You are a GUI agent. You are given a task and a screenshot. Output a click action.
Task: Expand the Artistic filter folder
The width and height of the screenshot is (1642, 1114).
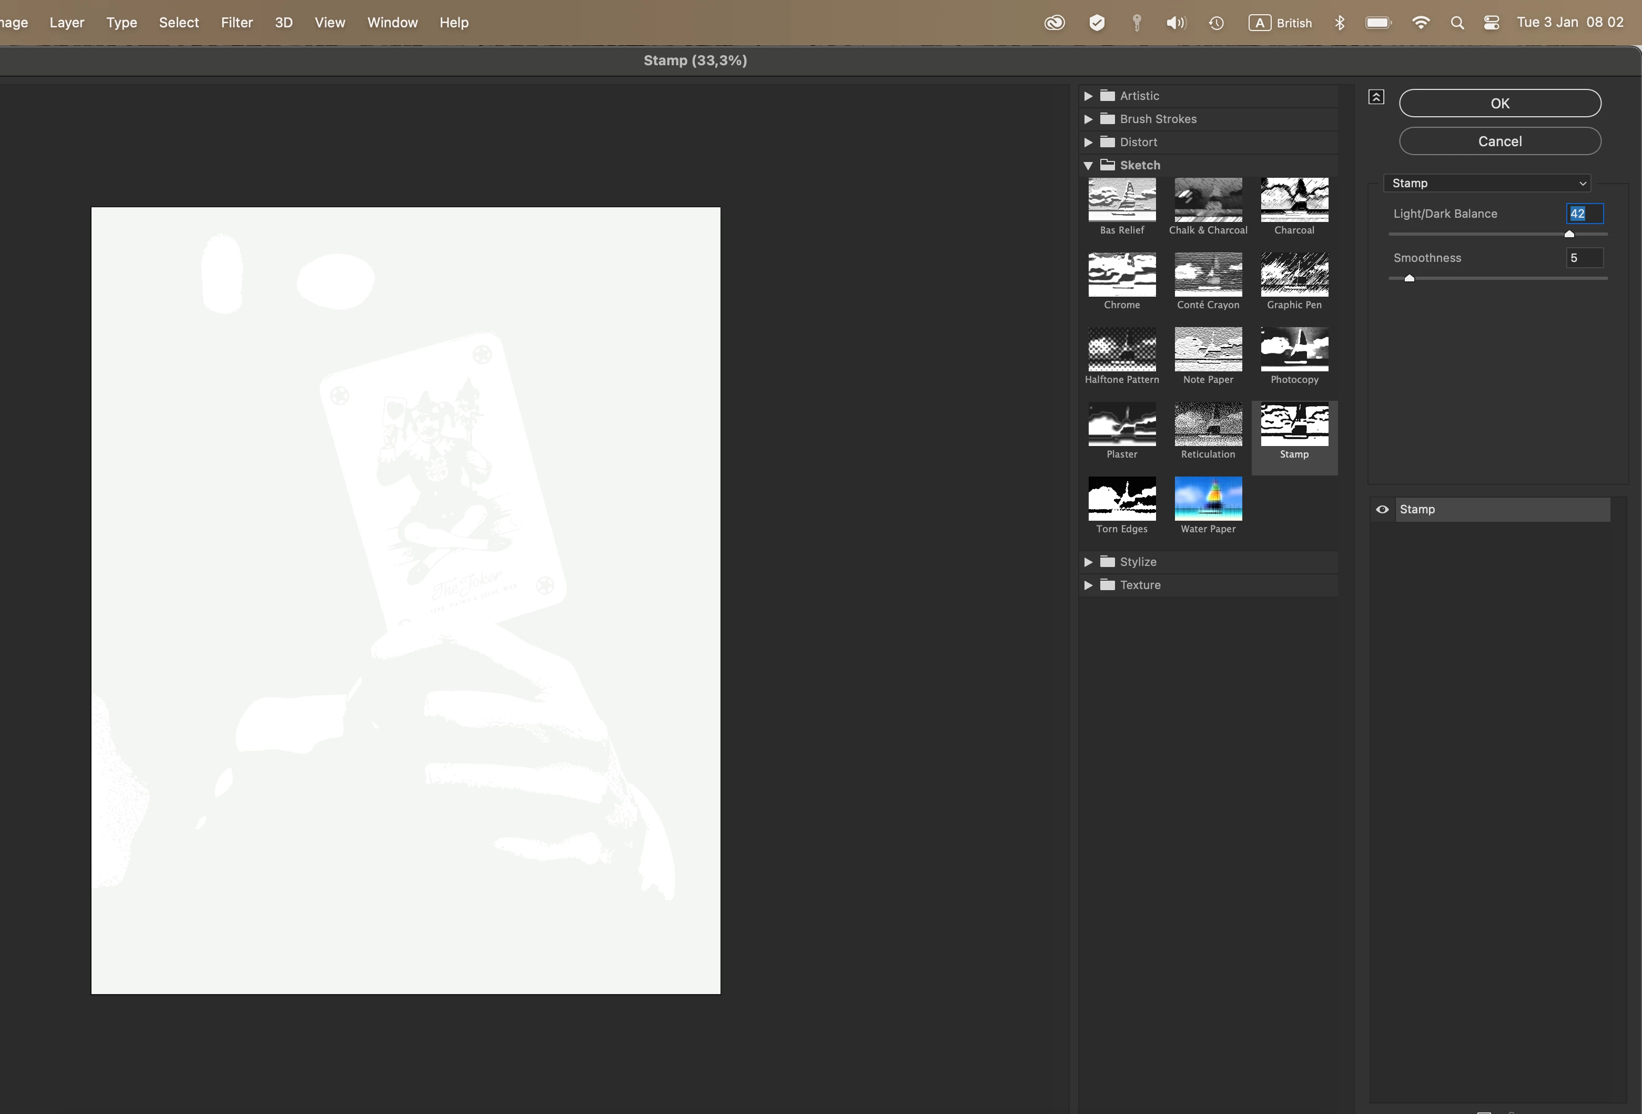coord(1088,96)
